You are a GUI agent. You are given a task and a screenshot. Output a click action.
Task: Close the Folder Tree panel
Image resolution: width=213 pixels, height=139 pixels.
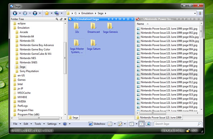click(x=65, y=19)
